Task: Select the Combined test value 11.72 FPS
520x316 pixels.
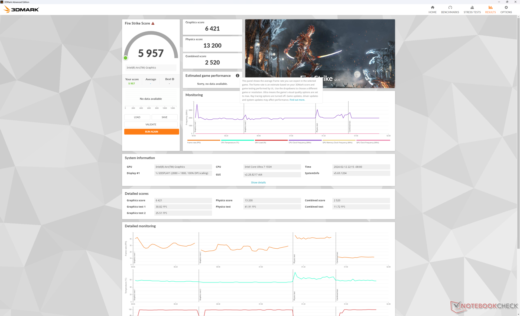Action: 361,207
